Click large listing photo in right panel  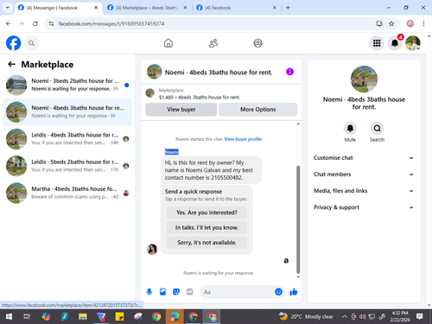click(364, 79)
